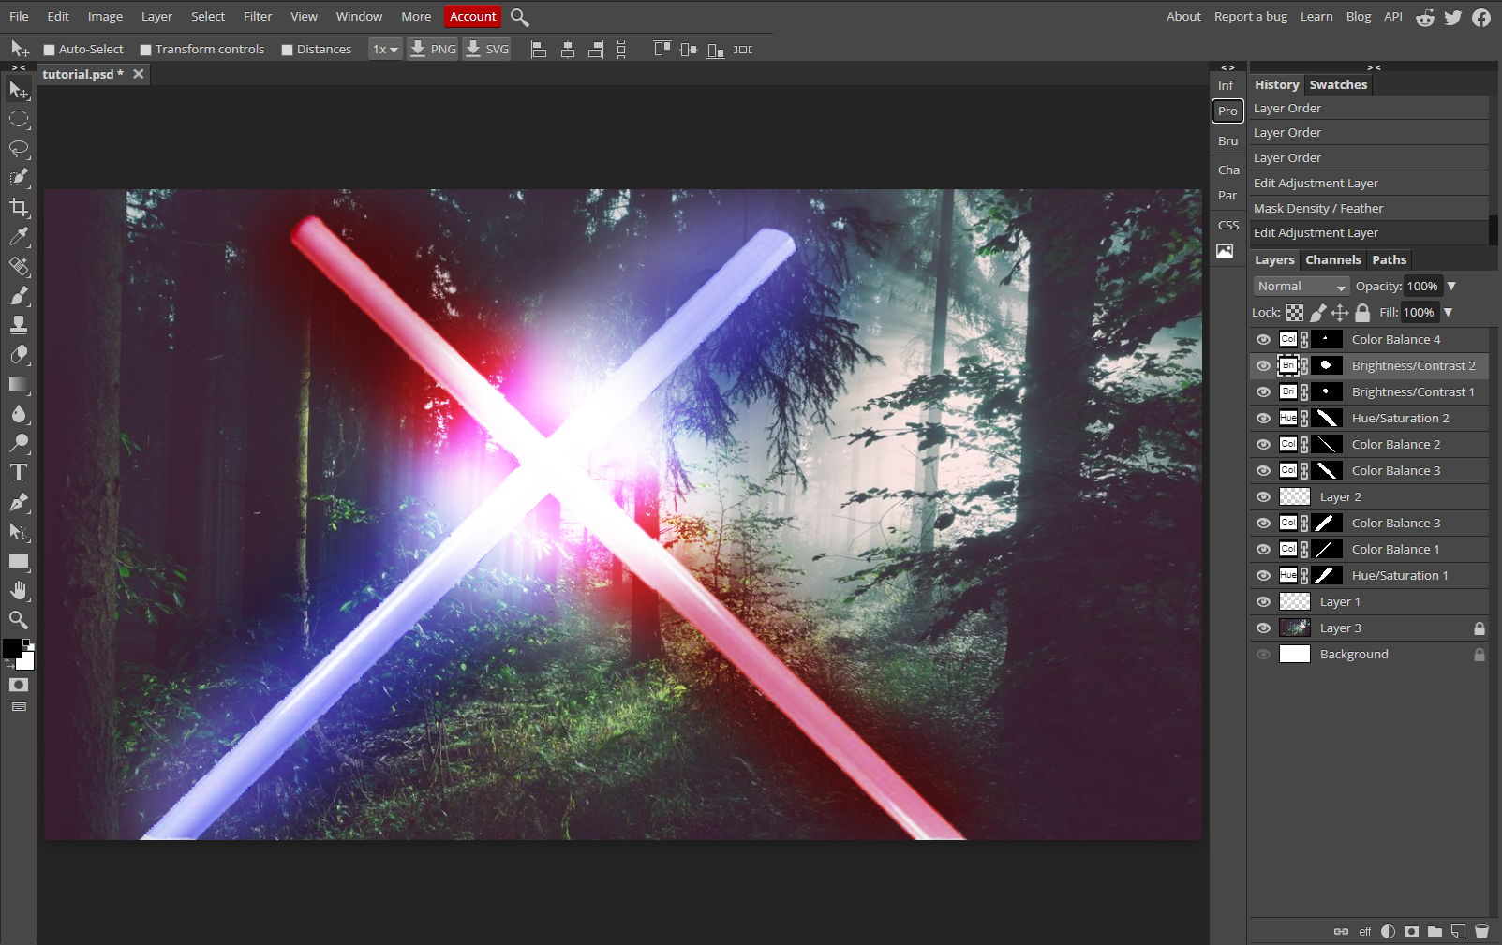
Task: Open the CSS side panel
Action: pyautogui.click(x=1228, y=226)
